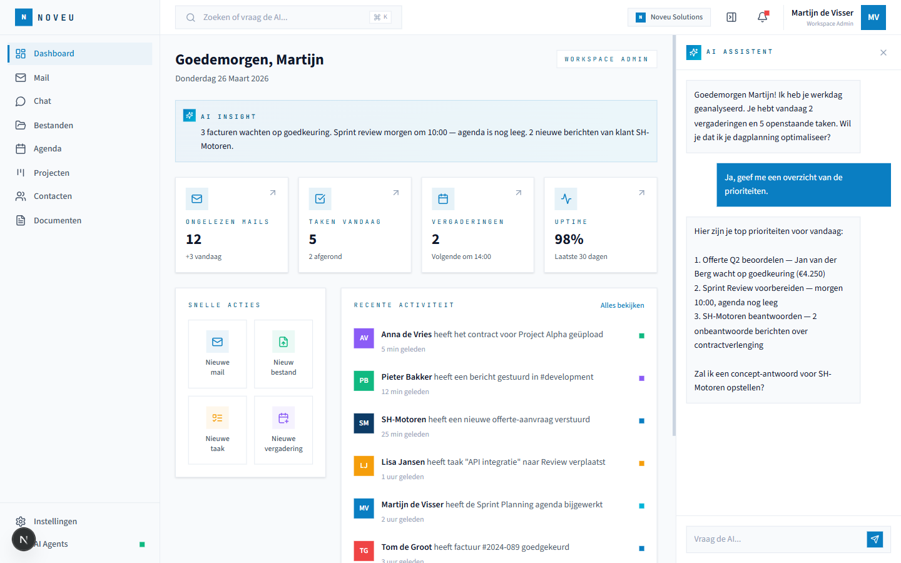This screenshot has height=563, width=901.
Task: Open the round N logo floating button
Action: point(24,539)
